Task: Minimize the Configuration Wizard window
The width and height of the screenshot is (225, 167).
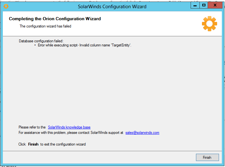Action: click(195, 5)
